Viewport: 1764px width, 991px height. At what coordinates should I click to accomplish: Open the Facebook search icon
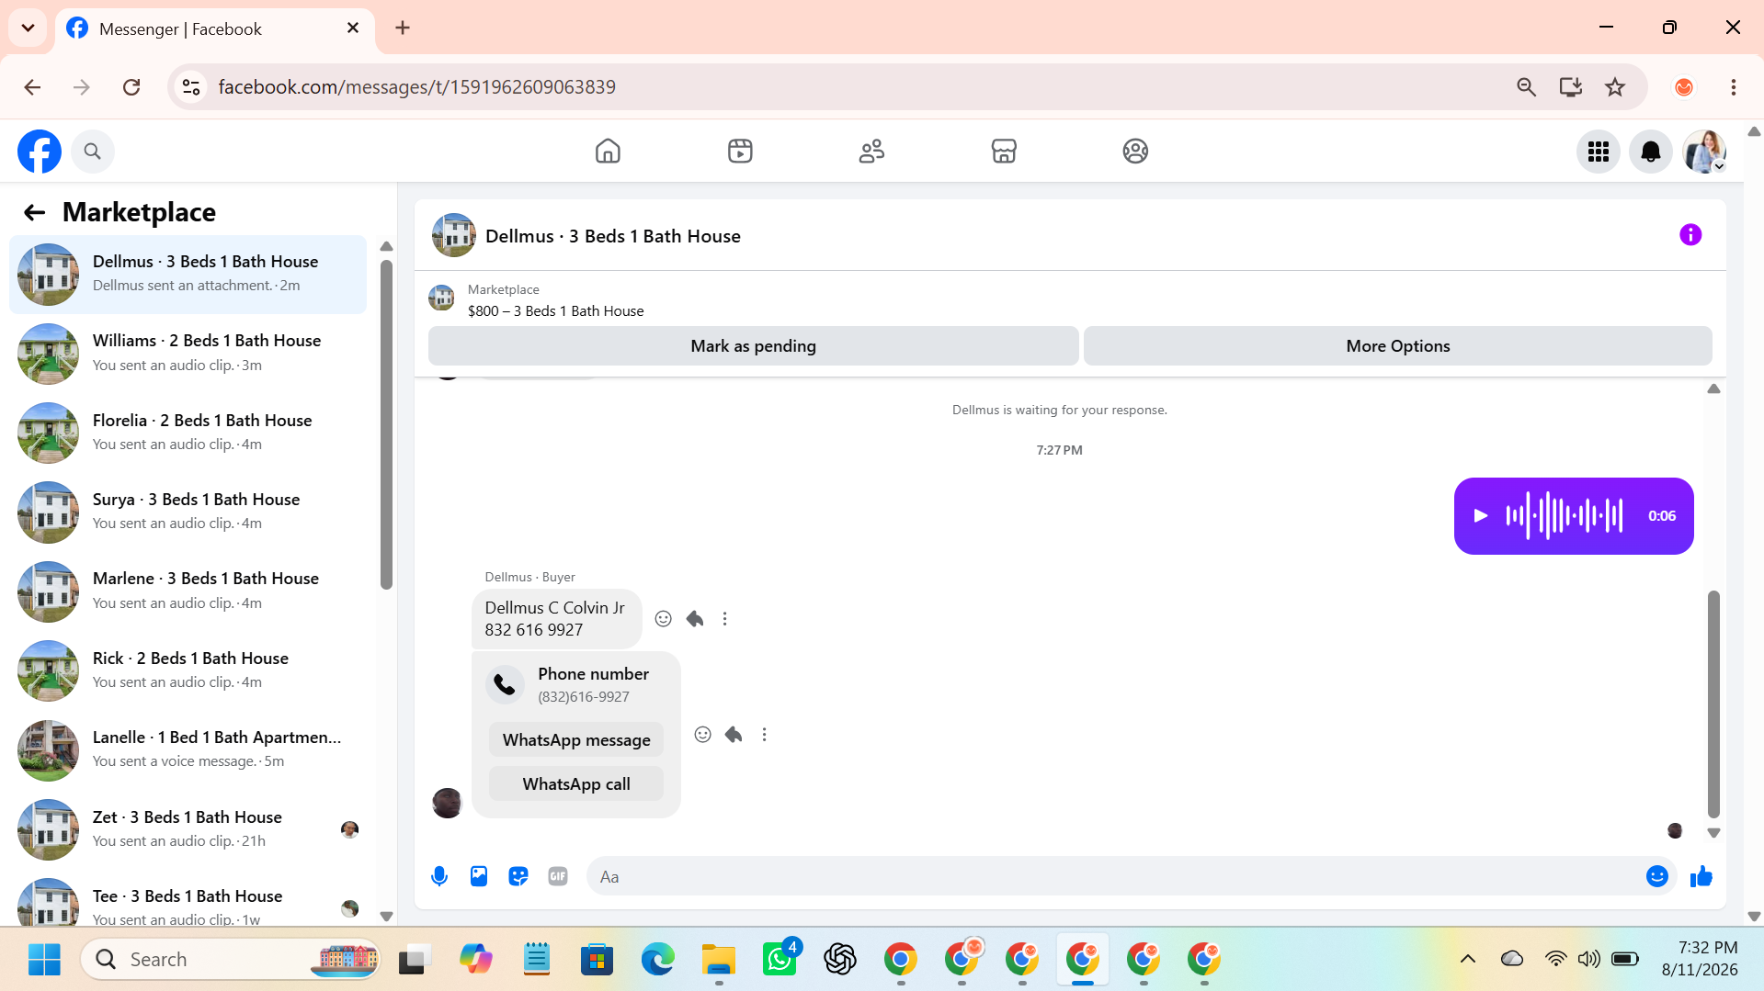tap(92, 152)
